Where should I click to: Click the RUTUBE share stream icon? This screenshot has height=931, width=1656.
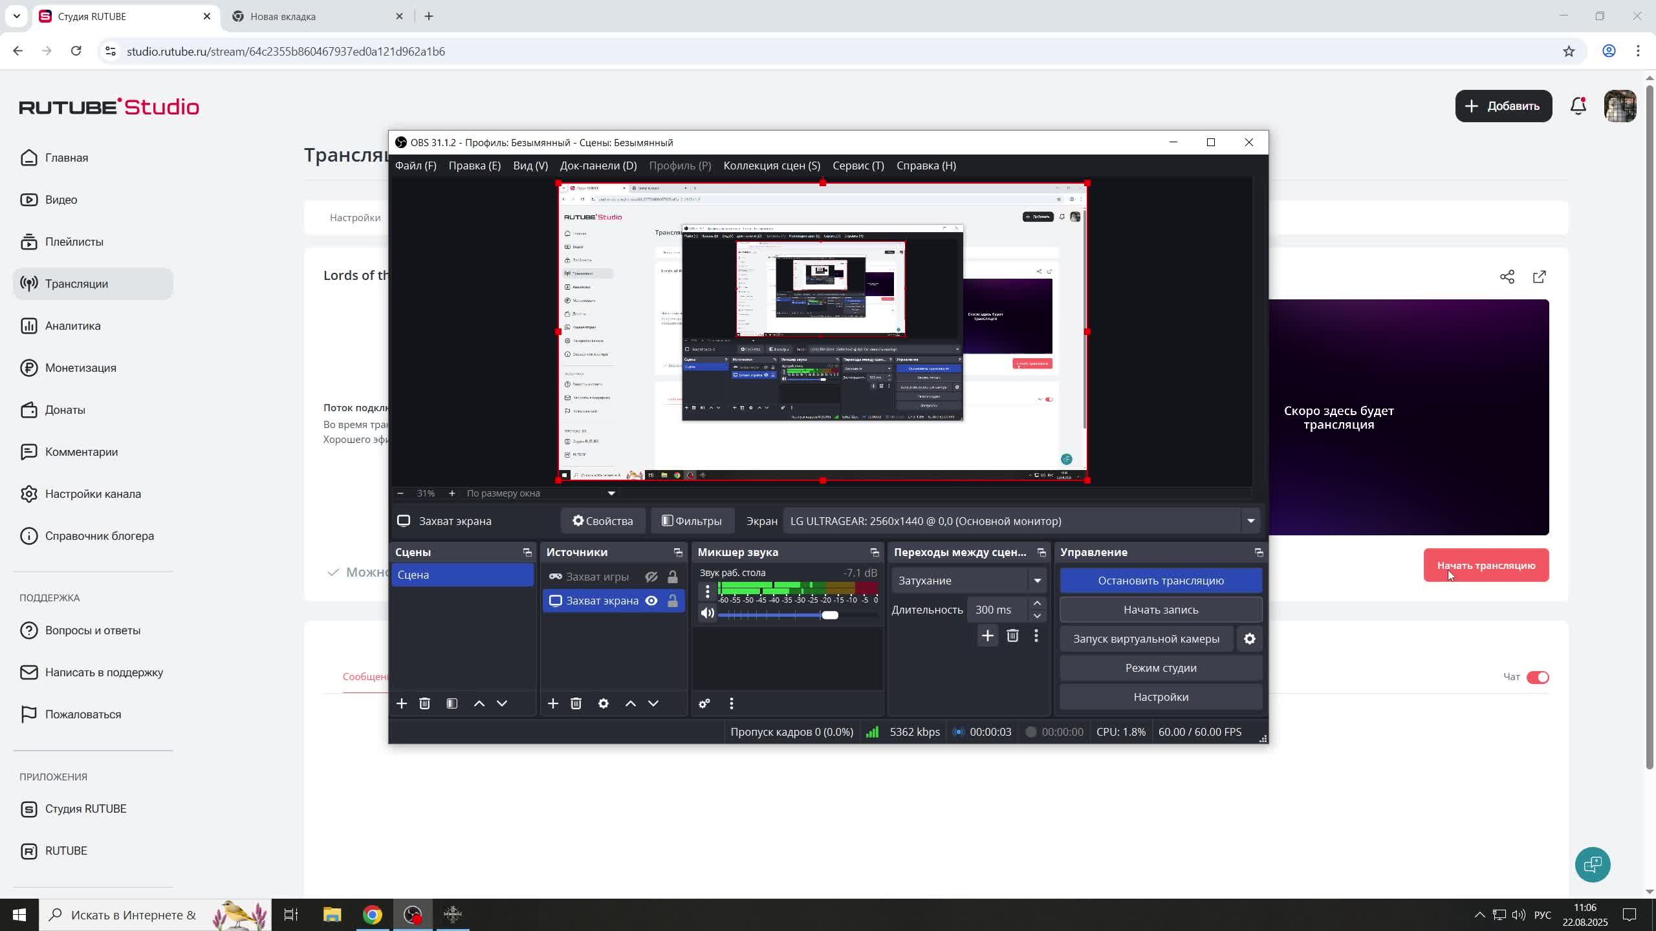click(1507, 277)
